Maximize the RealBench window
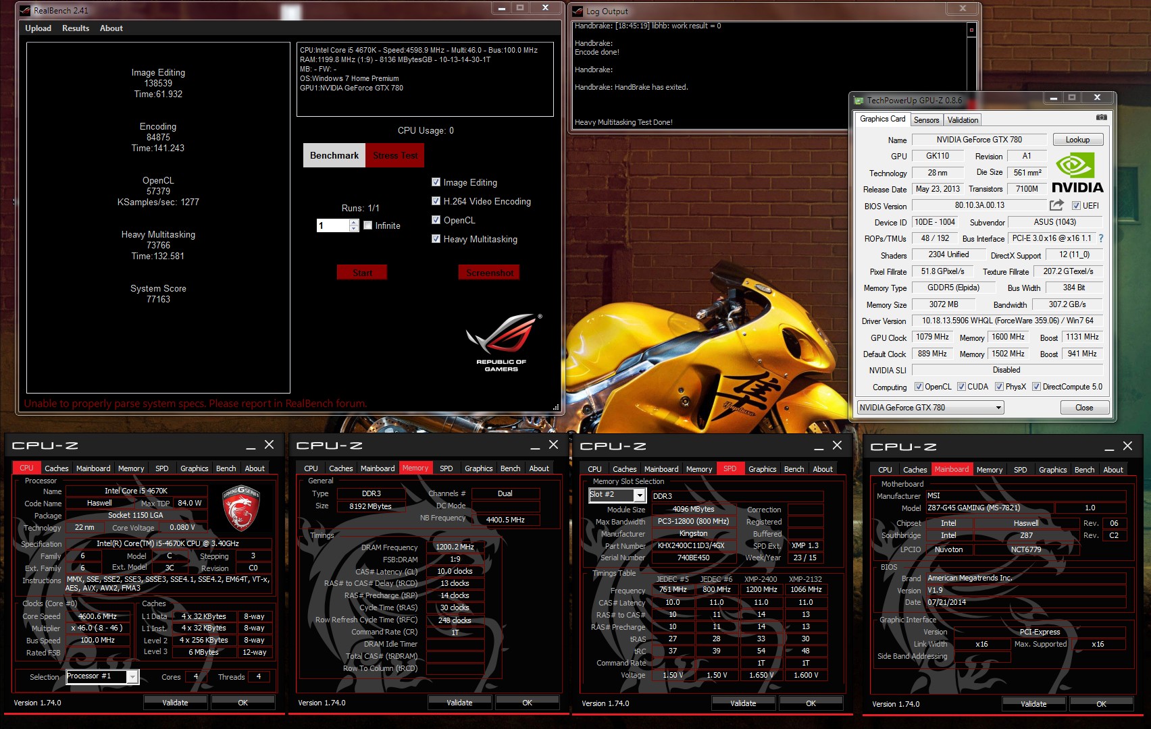 pos(519,7)
